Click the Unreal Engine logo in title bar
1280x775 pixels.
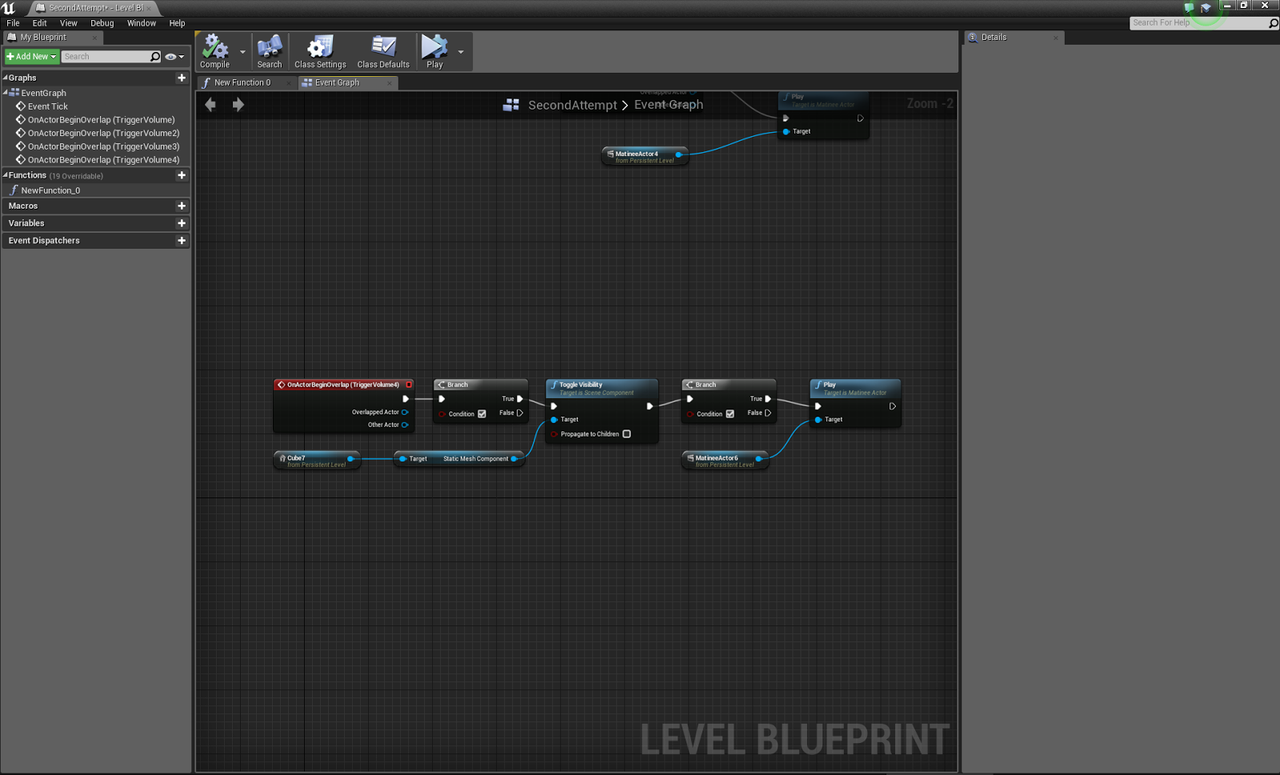pos(9,8)
